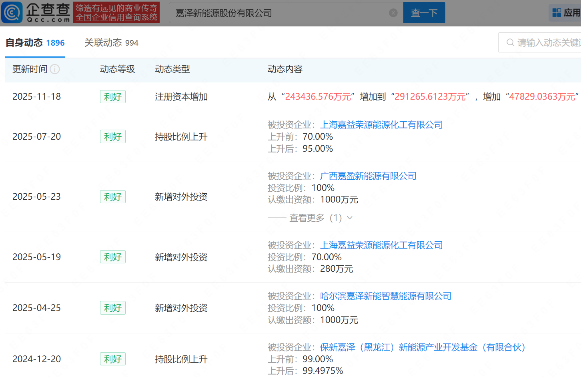Viewport: 581px width, 377px height.
Task: Click the red 缔造有远见的商业传奇 banner
Action: click(x=116, y=12)
